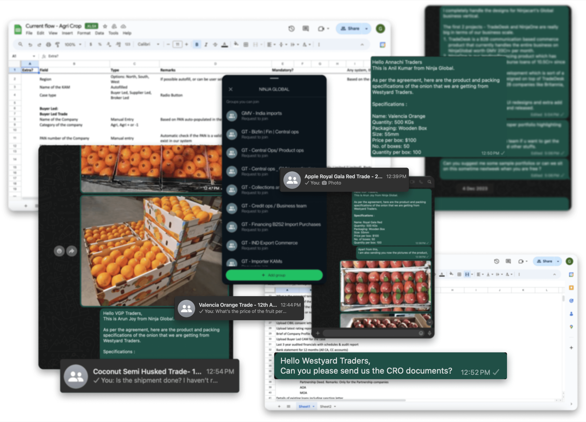The width and height of the screenshot is (586, 422).
Task: Click the undo icon in Agri Crop toolbar
Action: 30,45
